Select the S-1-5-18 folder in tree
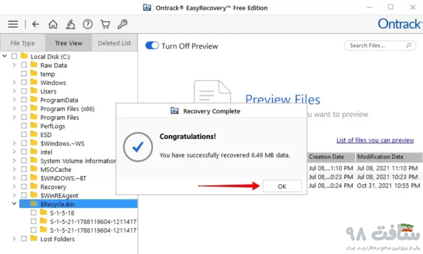 62,213
